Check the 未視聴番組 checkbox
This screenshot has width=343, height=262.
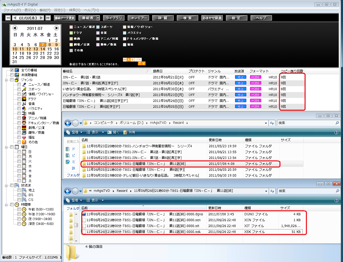pos(12,75)
